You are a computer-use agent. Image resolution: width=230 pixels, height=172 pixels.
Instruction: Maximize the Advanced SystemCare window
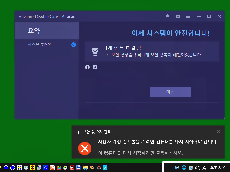coord(209,16)
